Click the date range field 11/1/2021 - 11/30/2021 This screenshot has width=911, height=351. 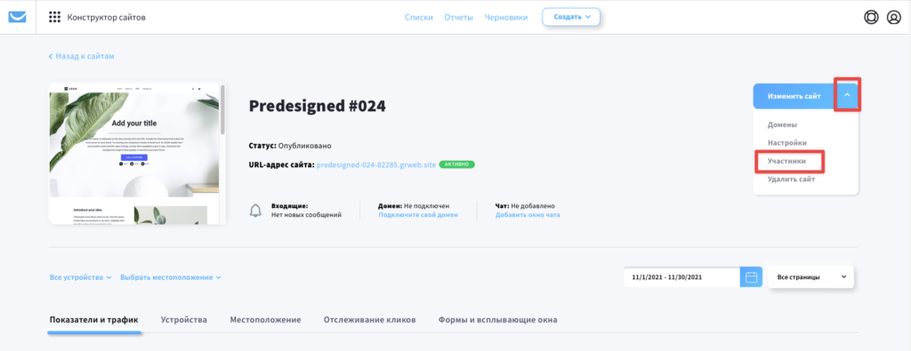point(682,277)
